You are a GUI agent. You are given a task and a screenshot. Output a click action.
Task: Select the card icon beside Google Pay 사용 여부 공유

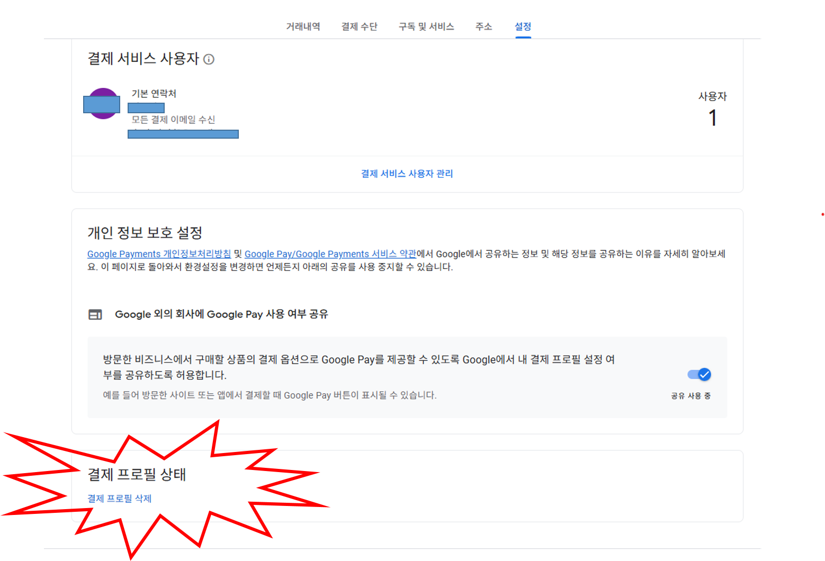coord(95,314)
